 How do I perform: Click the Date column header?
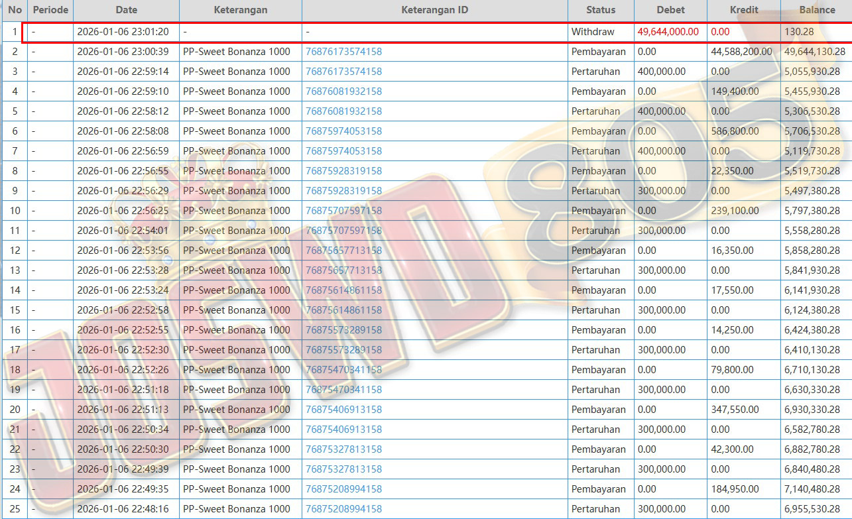tap(126, 10)
